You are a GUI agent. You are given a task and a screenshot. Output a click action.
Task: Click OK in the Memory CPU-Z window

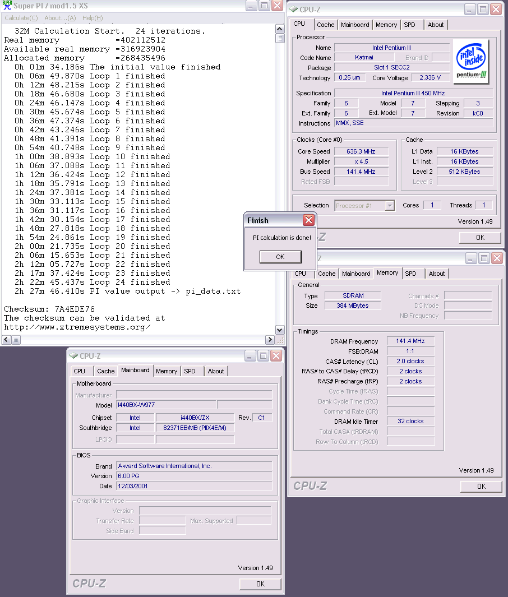481,486
